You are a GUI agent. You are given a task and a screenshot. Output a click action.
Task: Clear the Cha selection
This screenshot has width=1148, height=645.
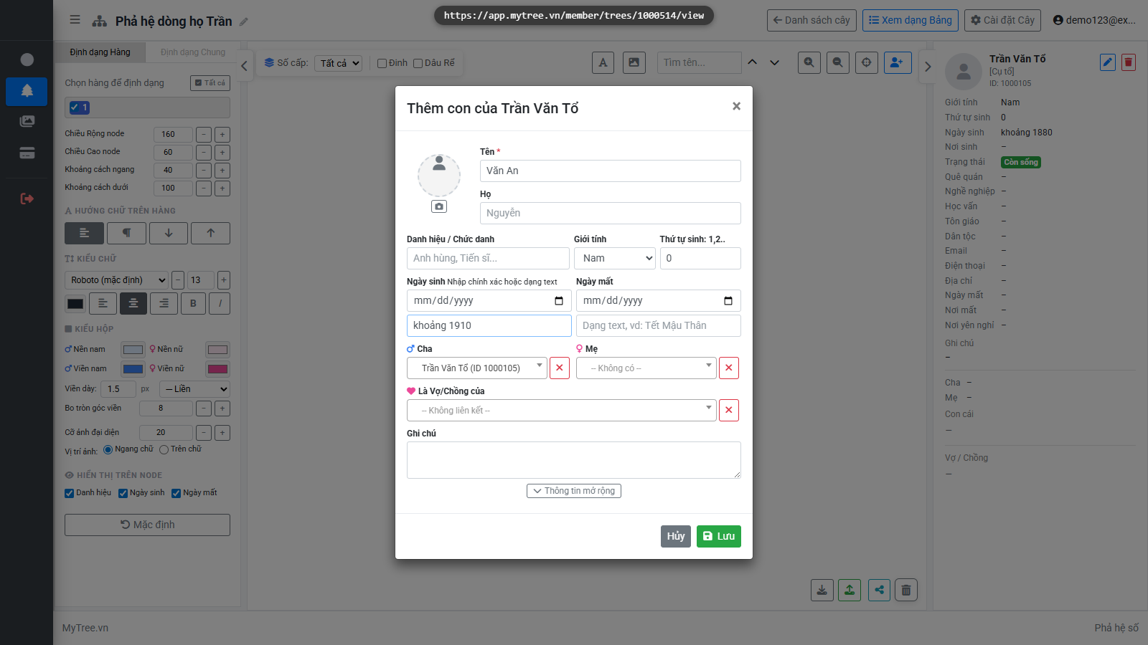[560, 368]
